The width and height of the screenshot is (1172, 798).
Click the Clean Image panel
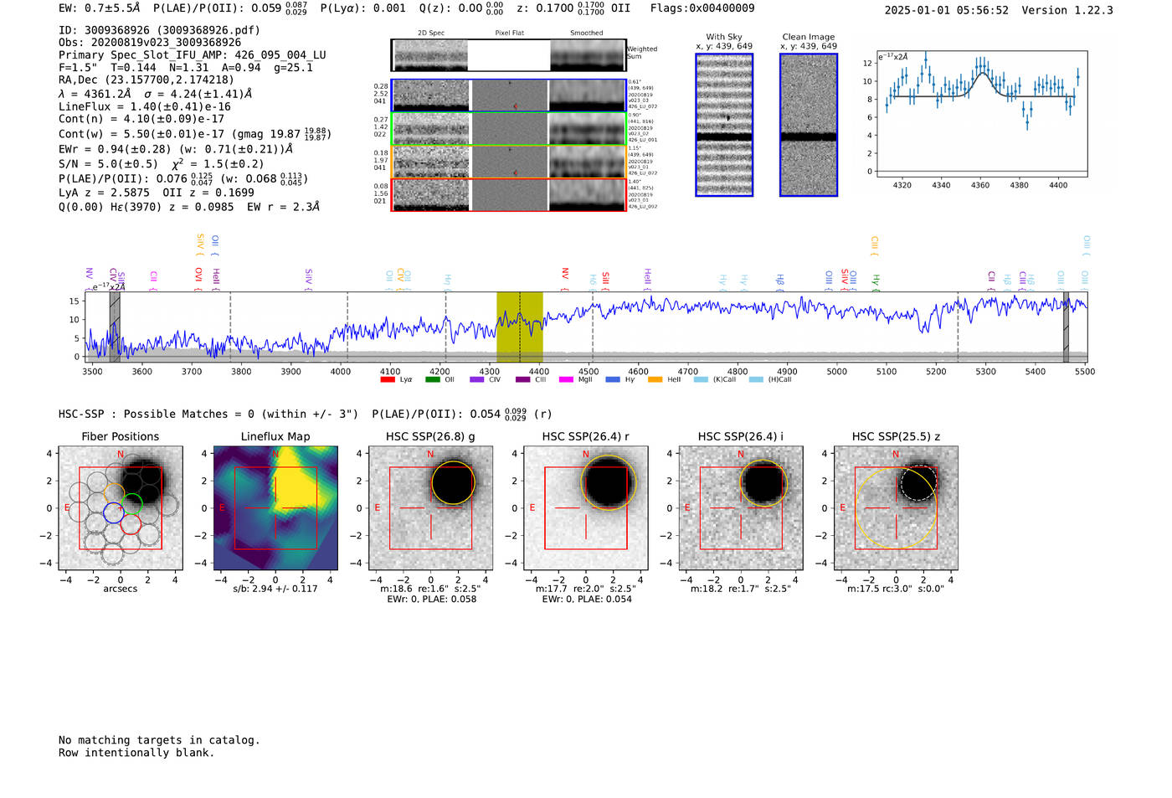pyautogui.click(x=809, y=125)
